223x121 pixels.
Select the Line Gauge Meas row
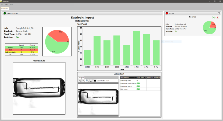pos(140,81)
